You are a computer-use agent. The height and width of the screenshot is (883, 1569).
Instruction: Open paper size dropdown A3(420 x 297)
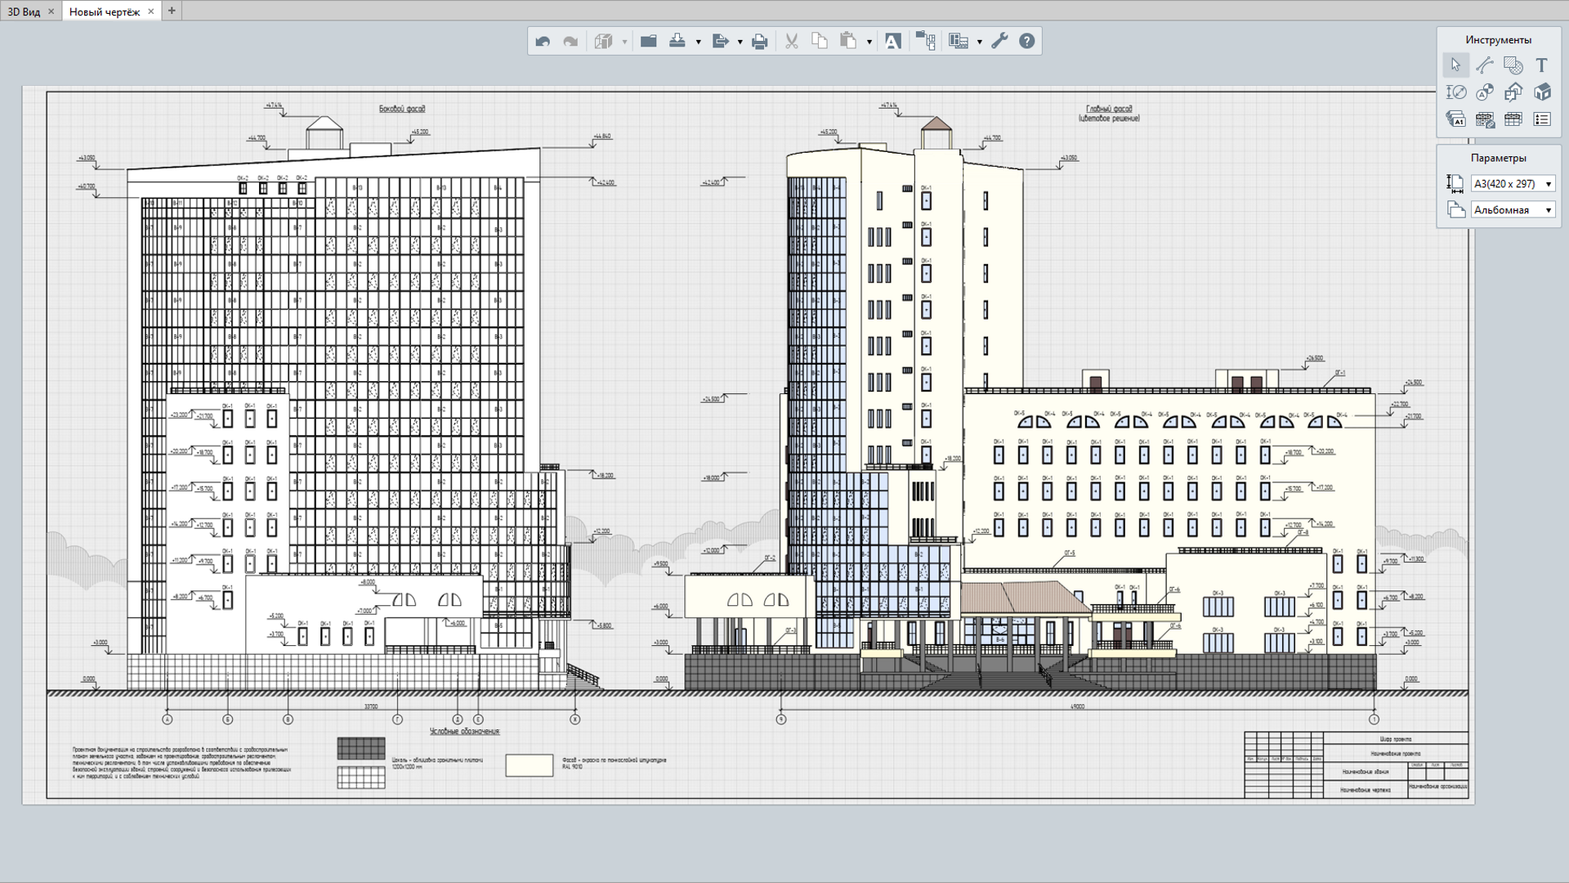(x=1513, y=184)
